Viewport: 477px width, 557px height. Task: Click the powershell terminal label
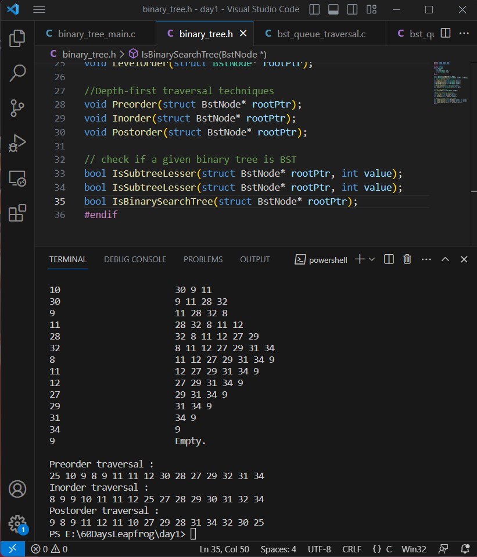coord(321,260)
